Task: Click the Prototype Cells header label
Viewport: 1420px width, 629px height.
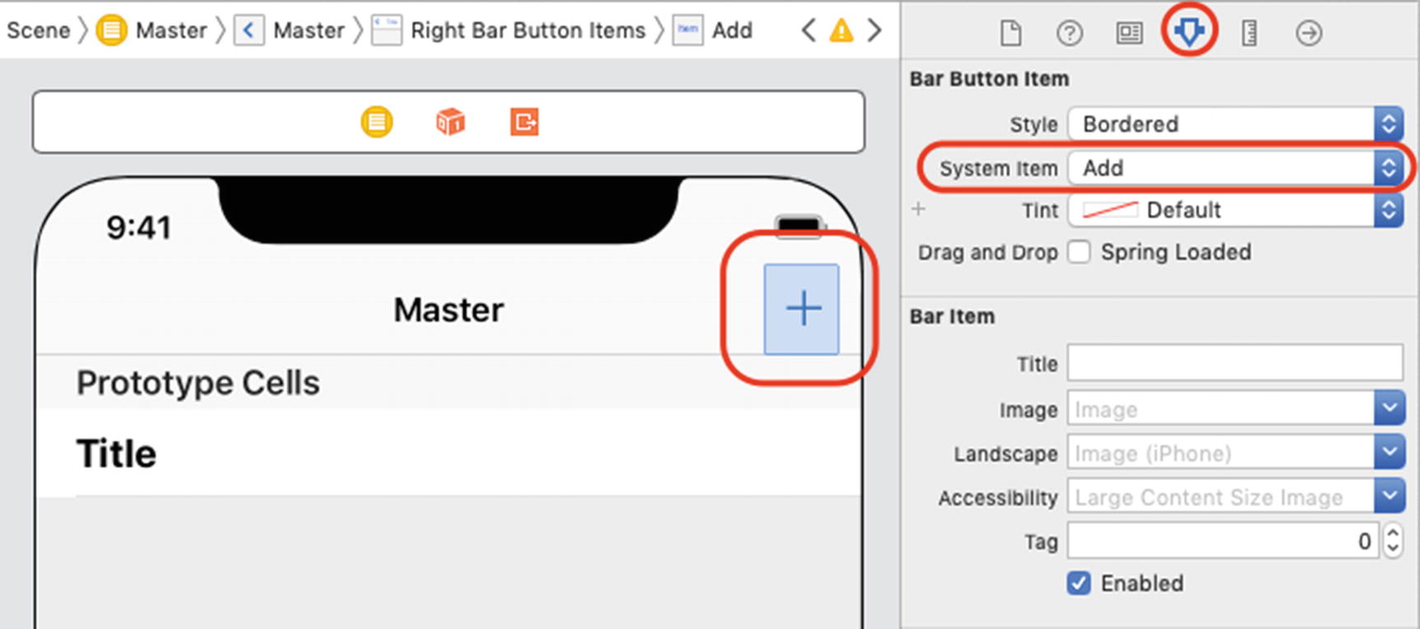Action: click(198, 383)
